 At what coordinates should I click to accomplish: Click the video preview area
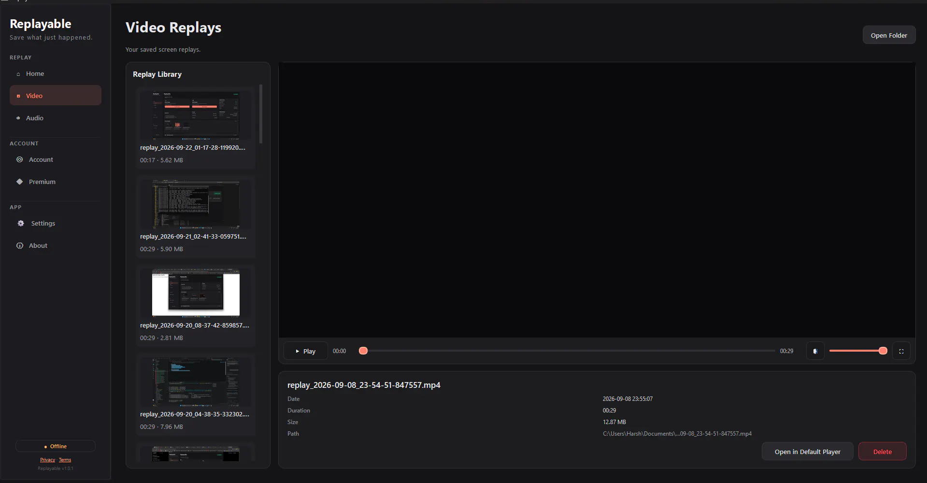597,199
